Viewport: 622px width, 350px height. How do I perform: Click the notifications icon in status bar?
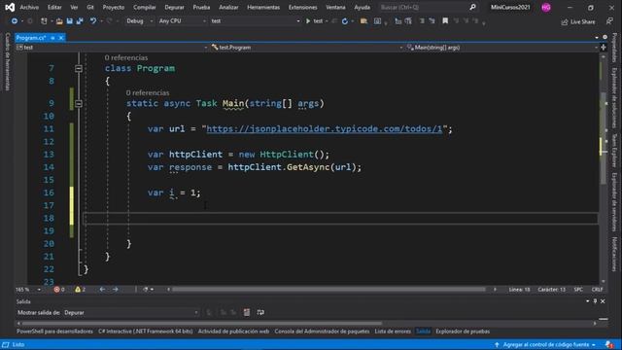pos(609,344)
